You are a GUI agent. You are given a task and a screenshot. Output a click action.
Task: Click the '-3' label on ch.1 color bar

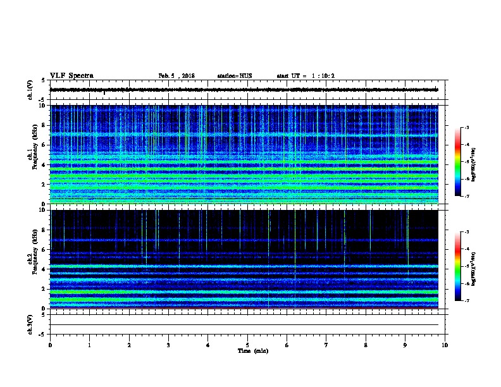(467, 127)
